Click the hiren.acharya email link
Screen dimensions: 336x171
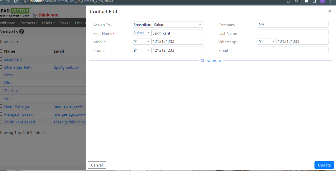tap(70, 106)
